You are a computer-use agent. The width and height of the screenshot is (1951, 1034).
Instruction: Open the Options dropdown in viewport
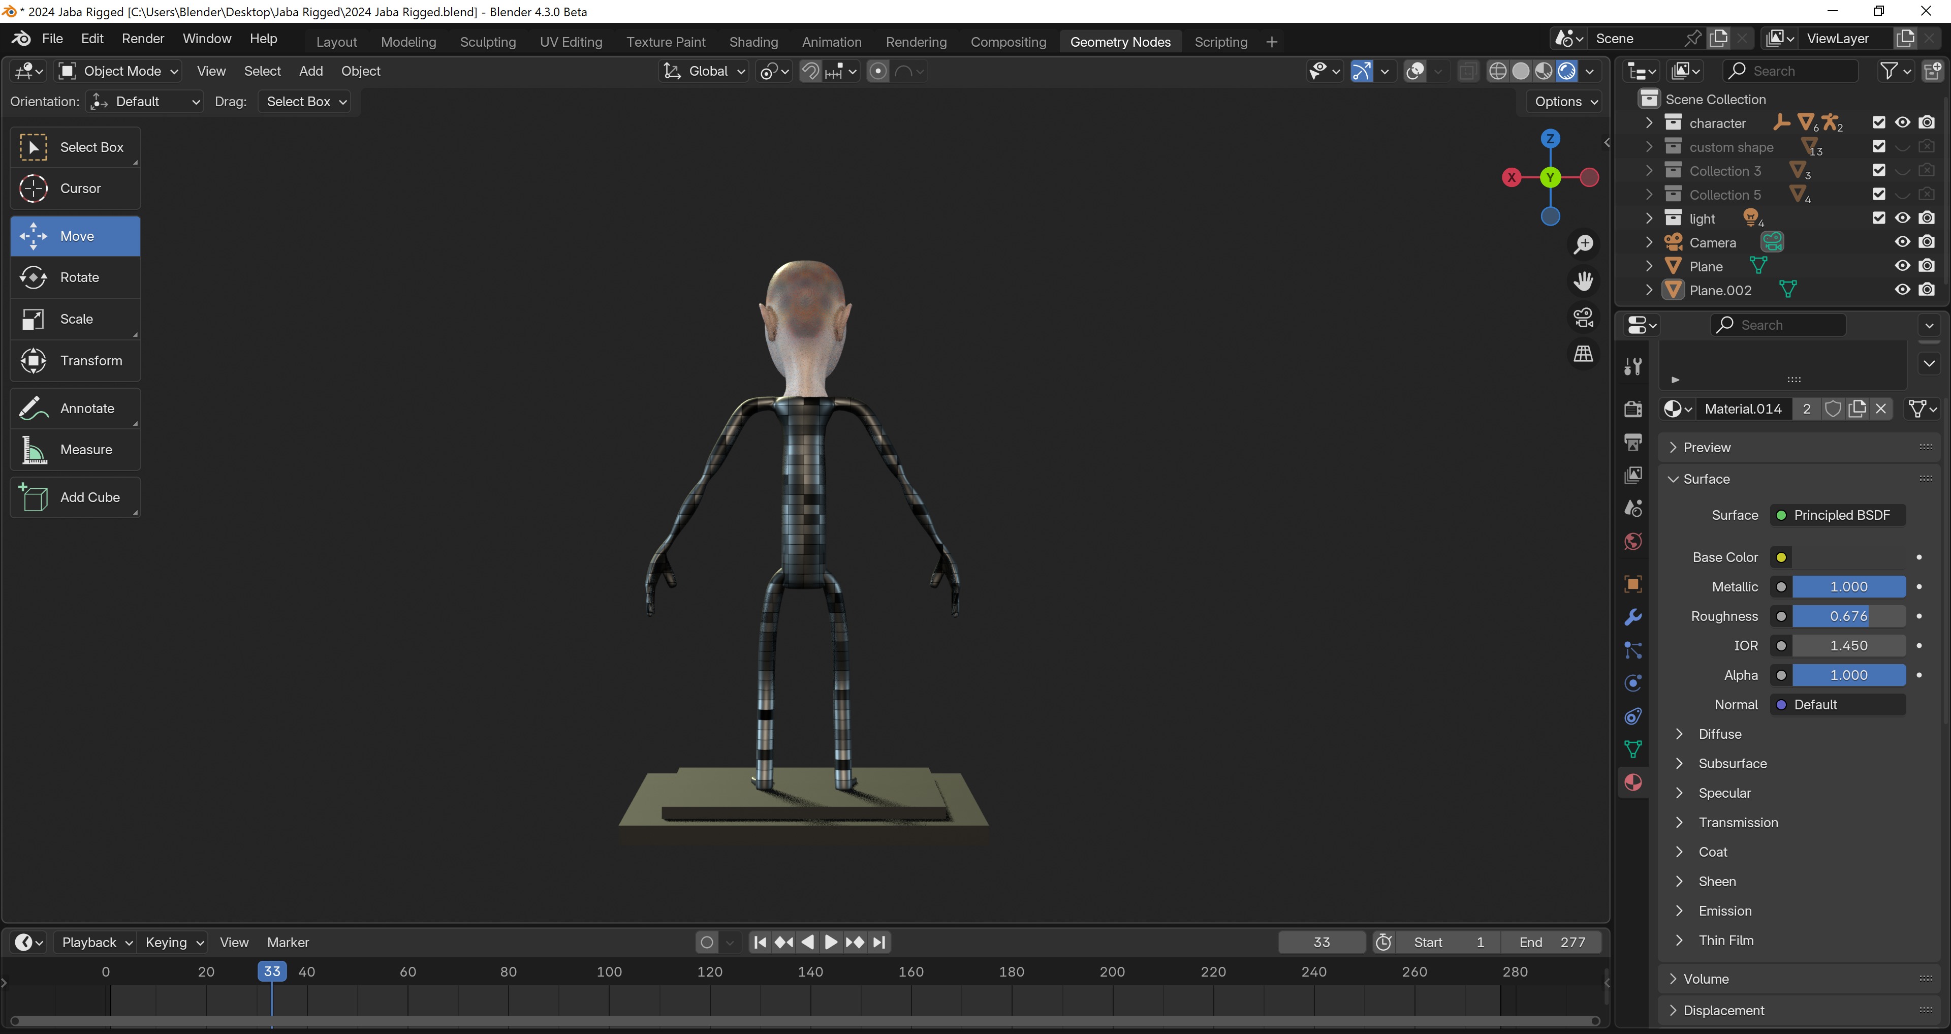point(1565,102)
